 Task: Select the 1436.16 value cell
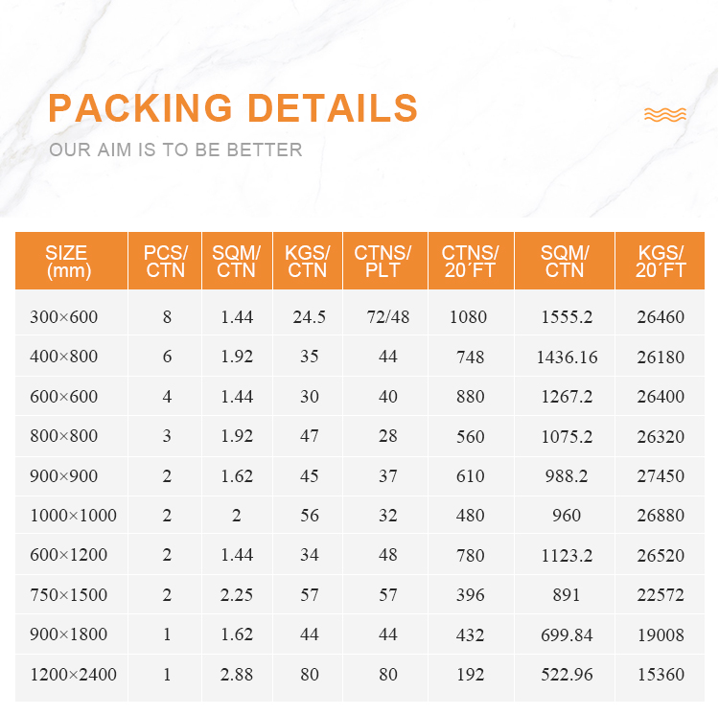tap(567, 357)
